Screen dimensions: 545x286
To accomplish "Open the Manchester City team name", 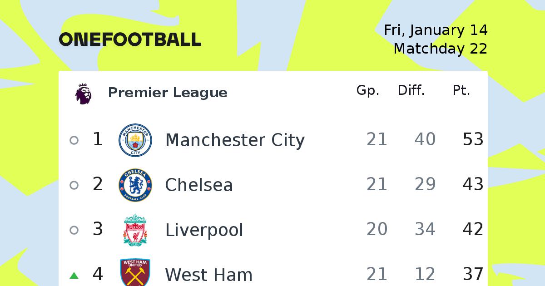I will 235,140.
